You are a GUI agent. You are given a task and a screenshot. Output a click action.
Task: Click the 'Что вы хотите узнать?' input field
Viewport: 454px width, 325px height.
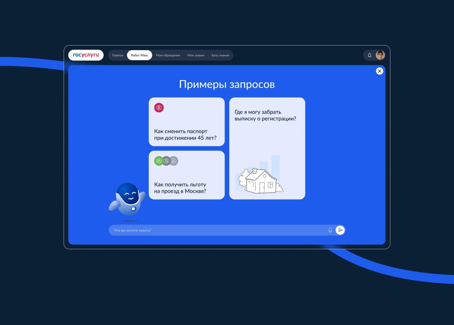[x=189, y=230]
